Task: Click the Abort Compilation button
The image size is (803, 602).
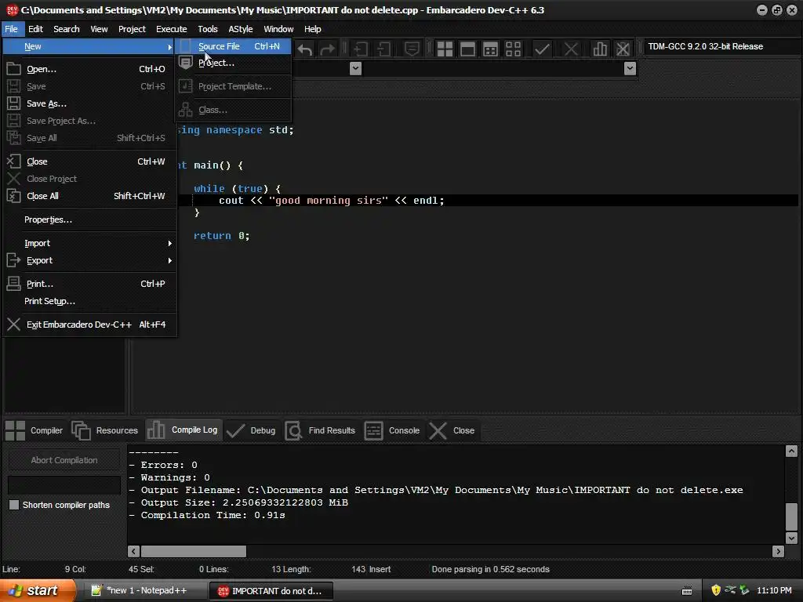Action: pyautogui.click(x=64, y=460)
